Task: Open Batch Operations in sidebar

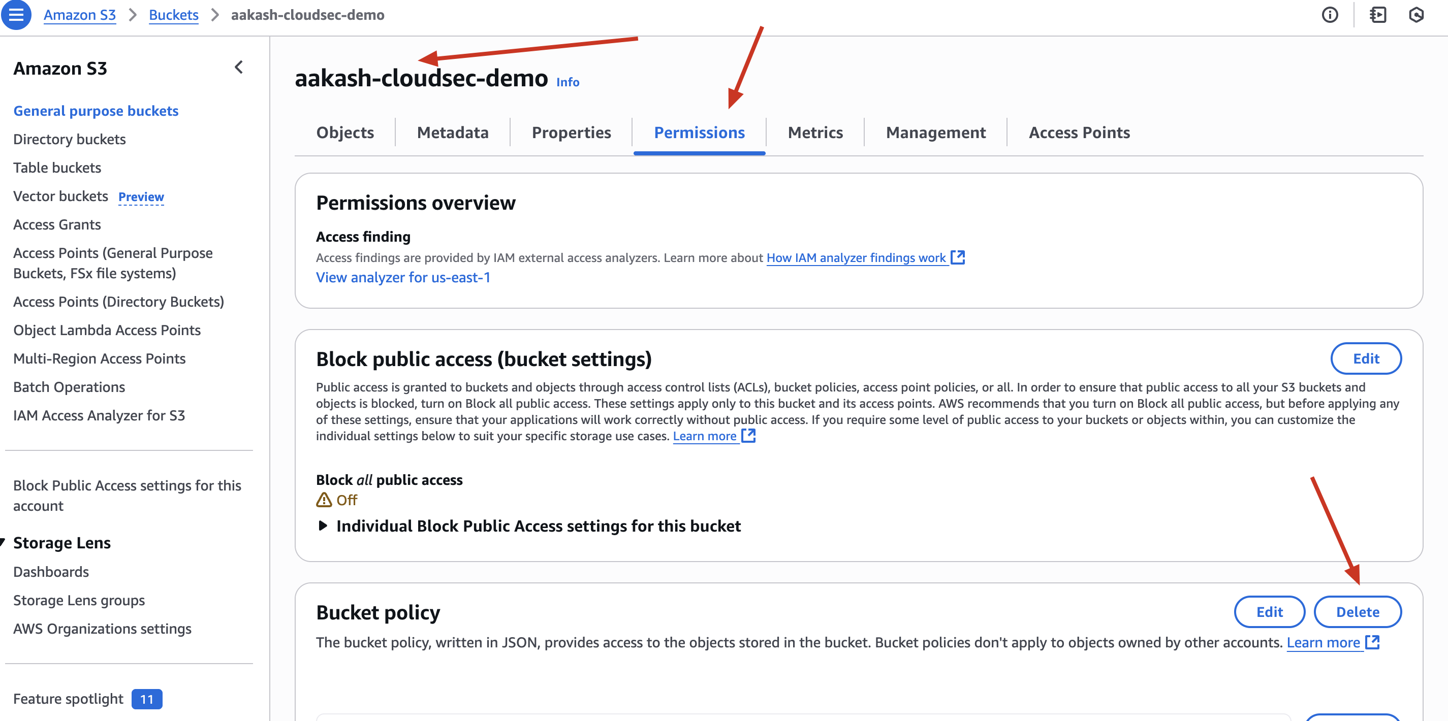Action: pyautogui.click(x=69, y=386)
